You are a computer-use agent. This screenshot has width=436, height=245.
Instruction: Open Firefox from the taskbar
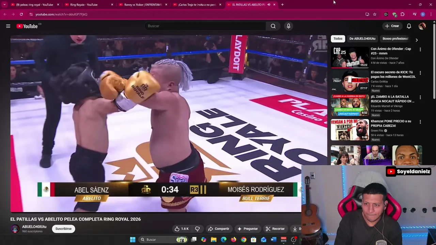(233, 240)
